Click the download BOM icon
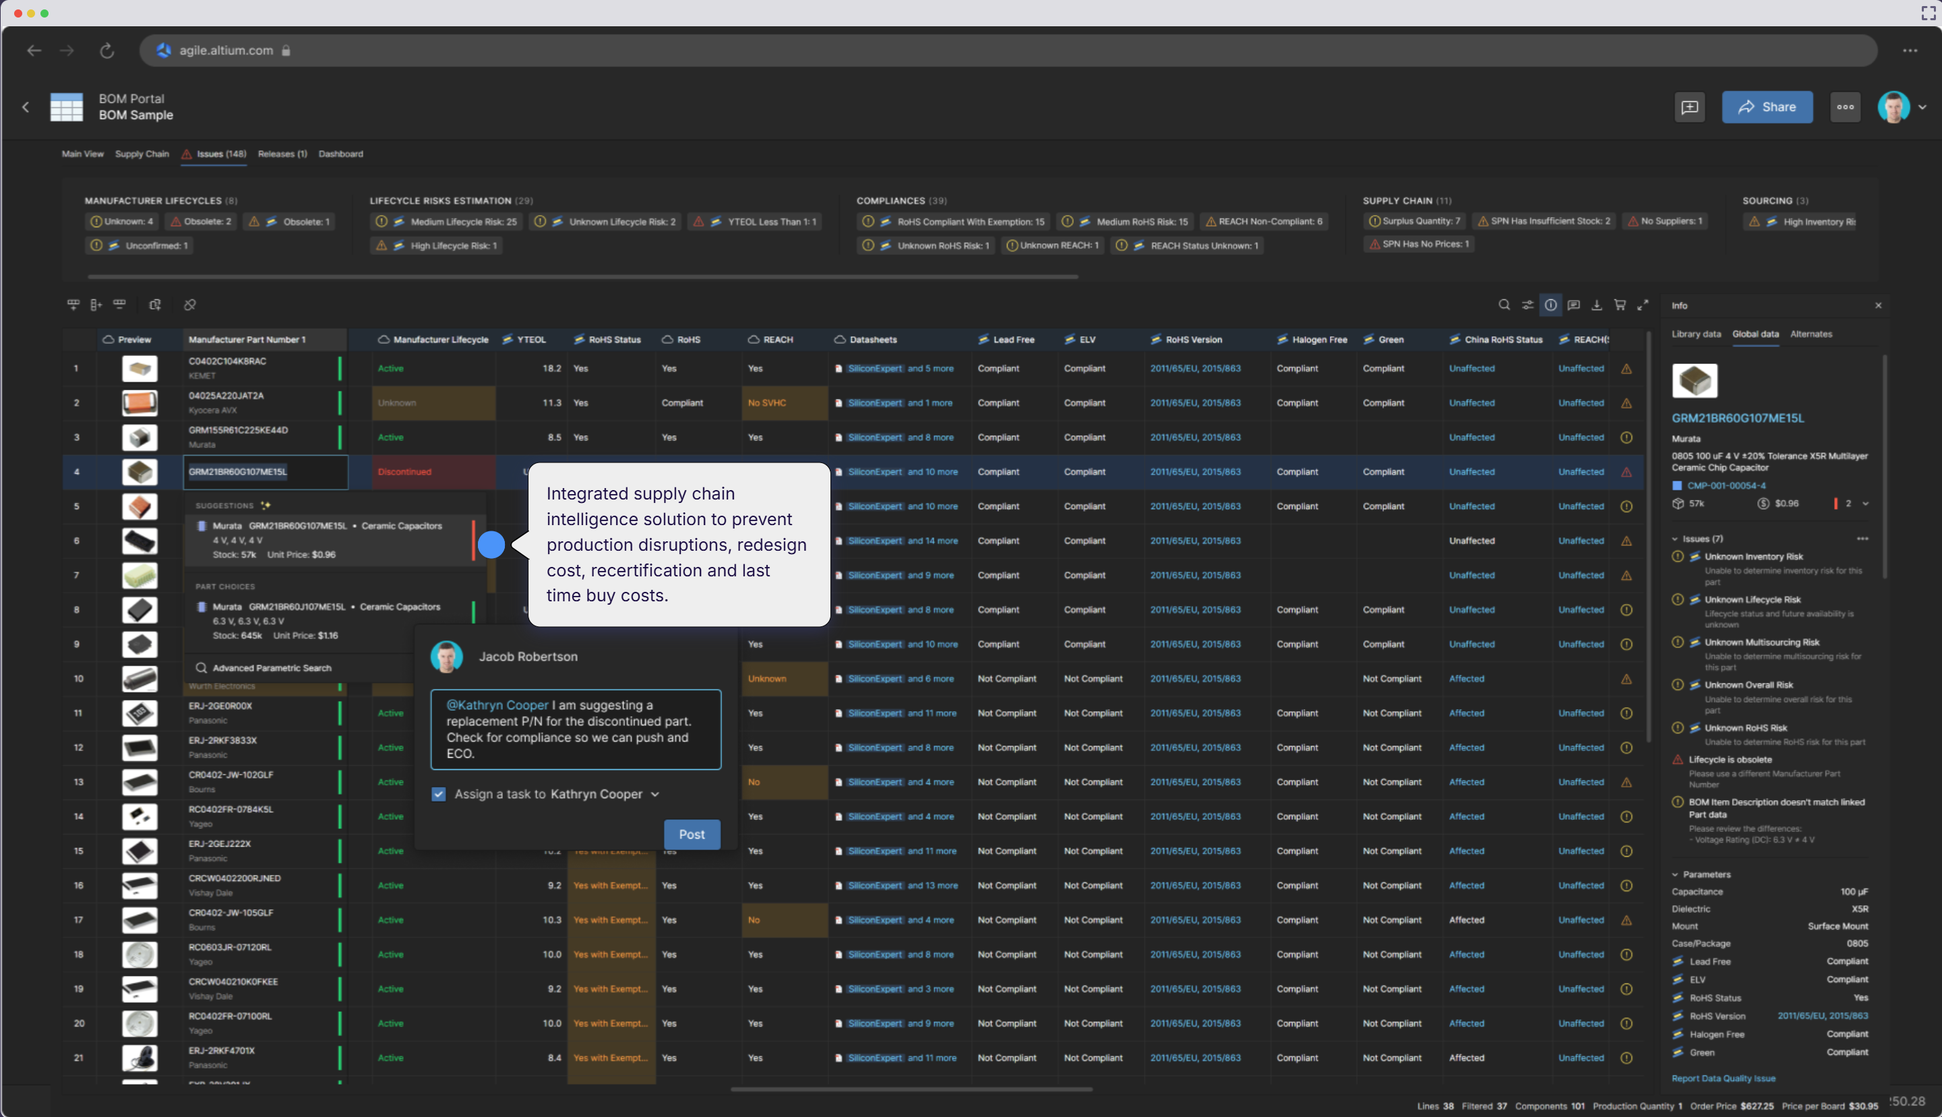This screenshot has width=1942, height=1117. point(1596,305)
